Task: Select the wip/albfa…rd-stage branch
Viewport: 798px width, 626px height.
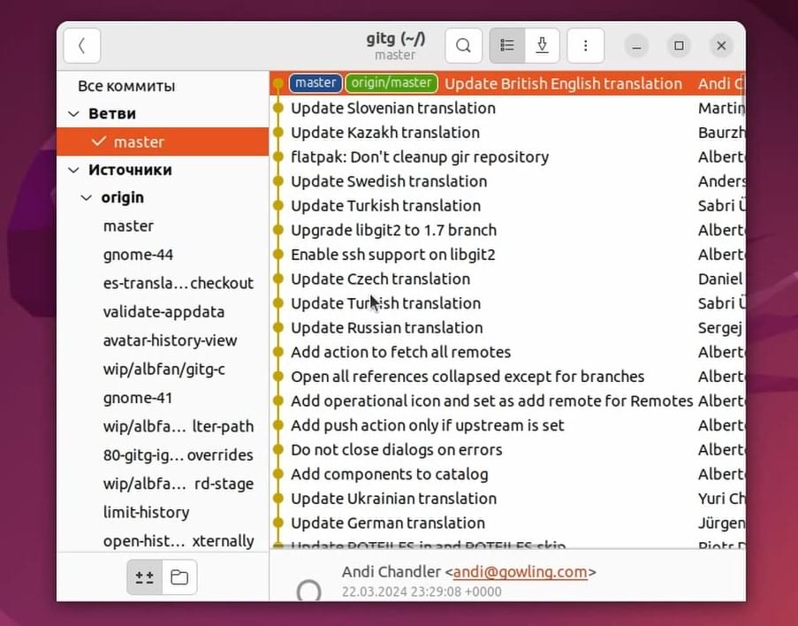Action: [x=163, y=484]
